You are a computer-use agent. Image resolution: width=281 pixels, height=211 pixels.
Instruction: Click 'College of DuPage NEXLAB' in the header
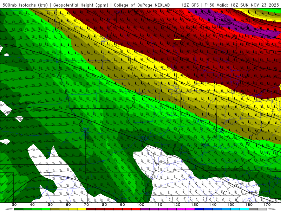click(x=142, y=5)
